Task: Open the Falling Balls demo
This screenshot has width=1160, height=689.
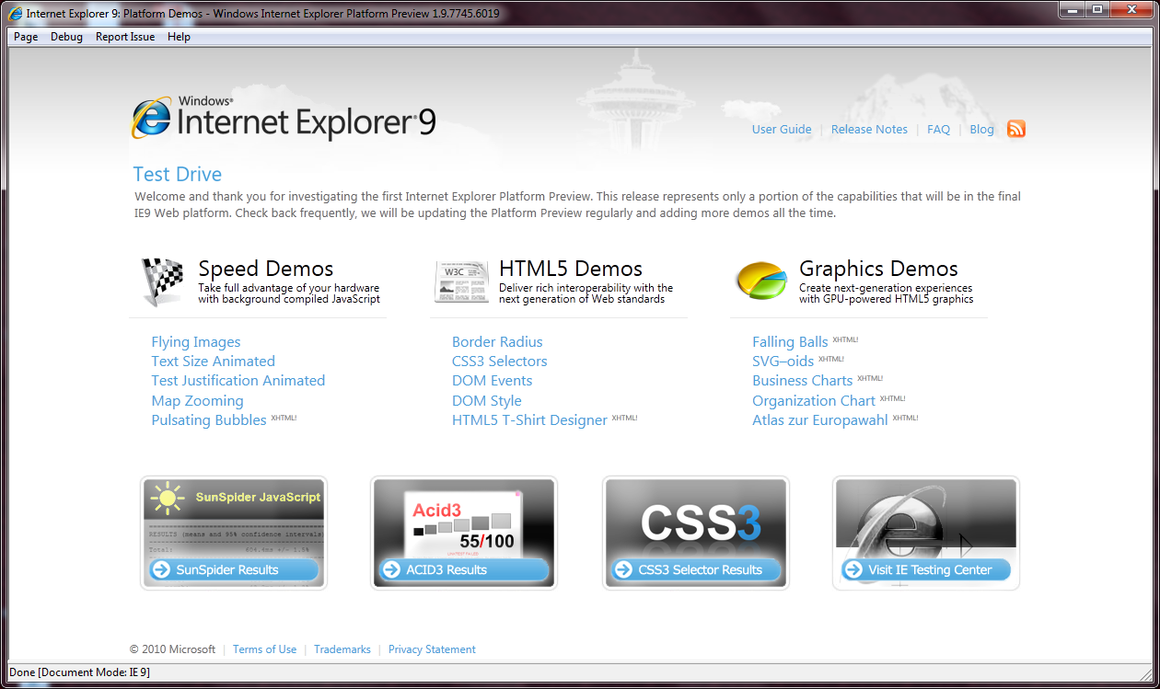Action: [790, 342]
